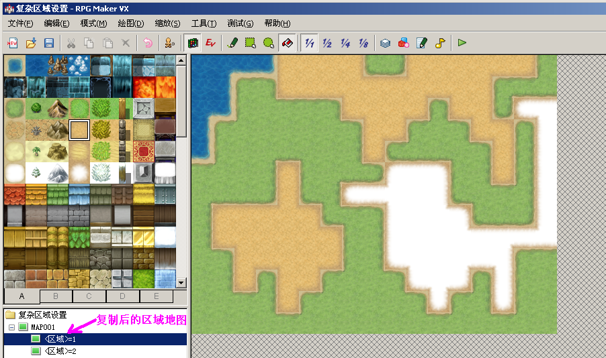Save project using the floppy disk icon
This screenshot has width=606, height=358.
tap(48, 43)
